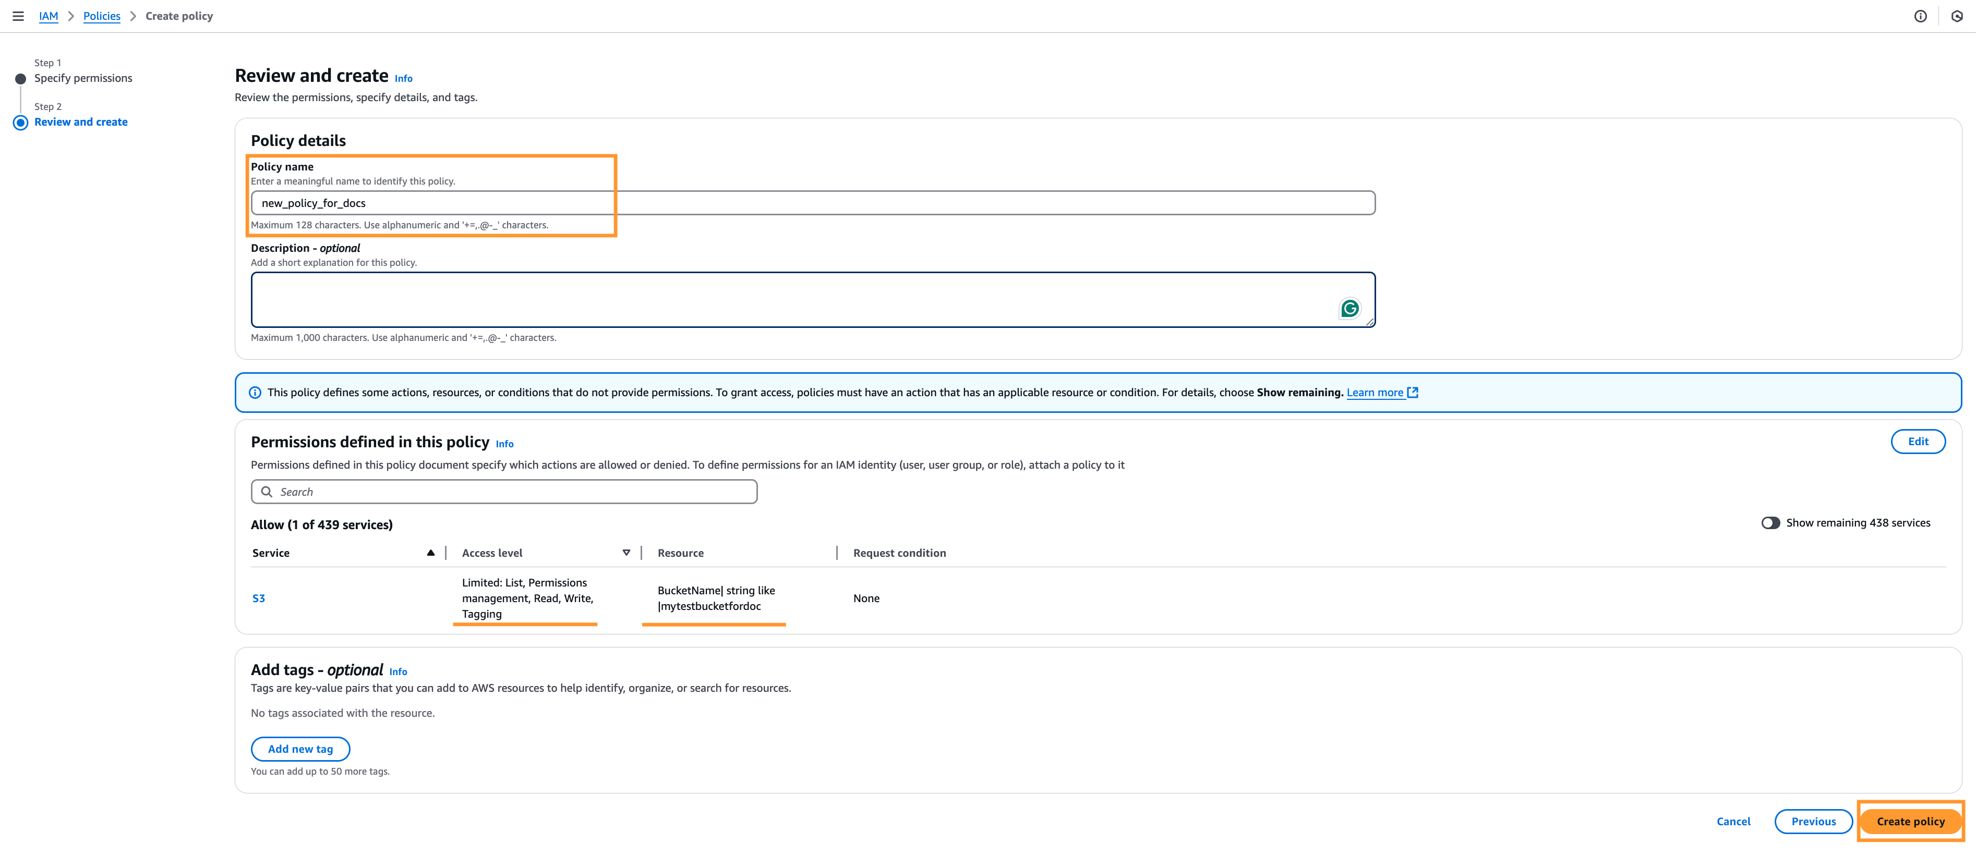Sort by Access level column arrow
1976x856 pixels.
point(626,553)
